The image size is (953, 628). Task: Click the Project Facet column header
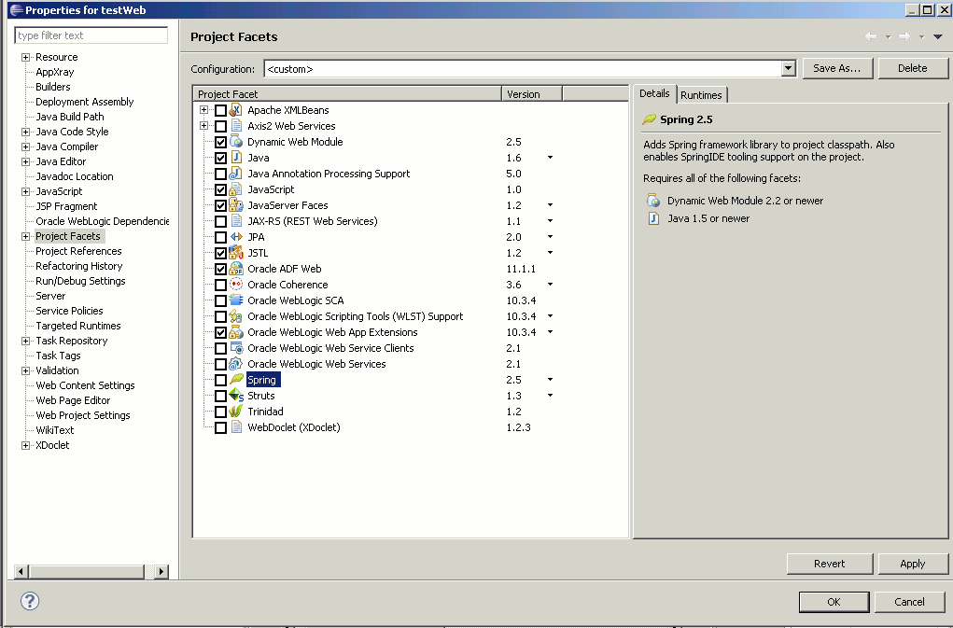coord(347,94)
